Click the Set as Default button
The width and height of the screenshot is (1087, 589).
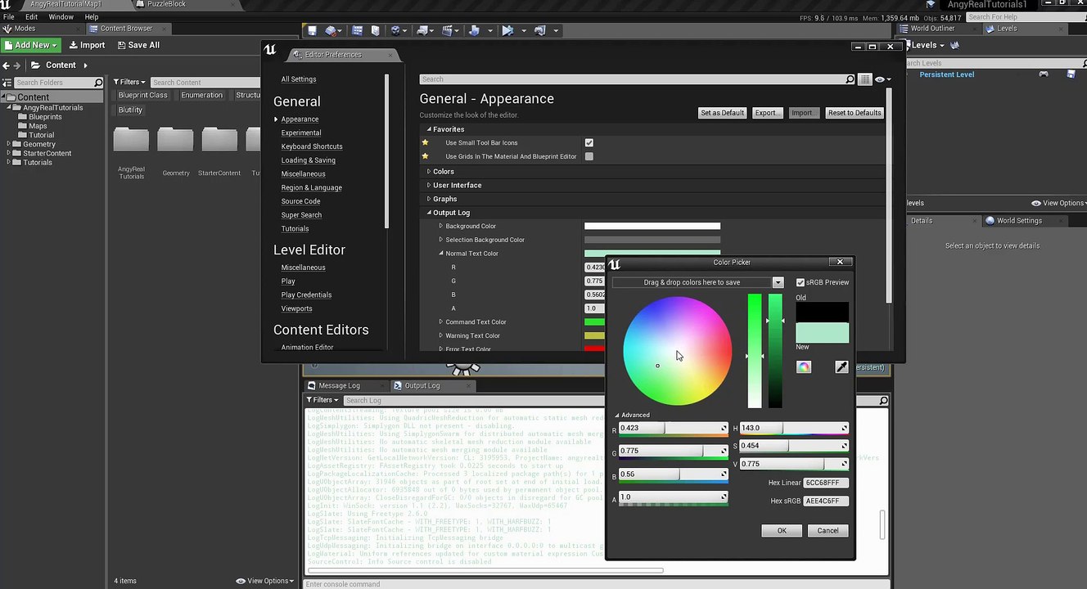[x=722, y=113]
